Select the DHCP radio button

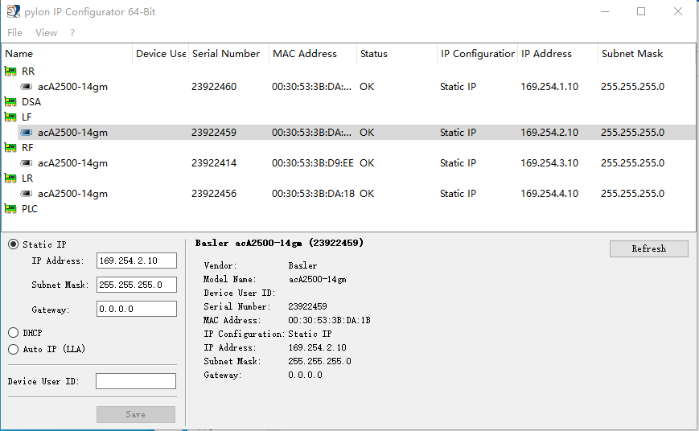click(x=14, y=333)
